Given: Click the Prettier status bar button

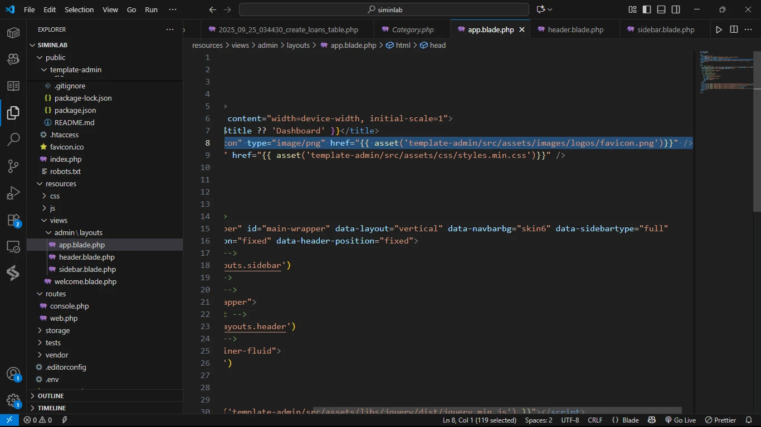Looking at the screenshot, I should [x=721, y=420].
